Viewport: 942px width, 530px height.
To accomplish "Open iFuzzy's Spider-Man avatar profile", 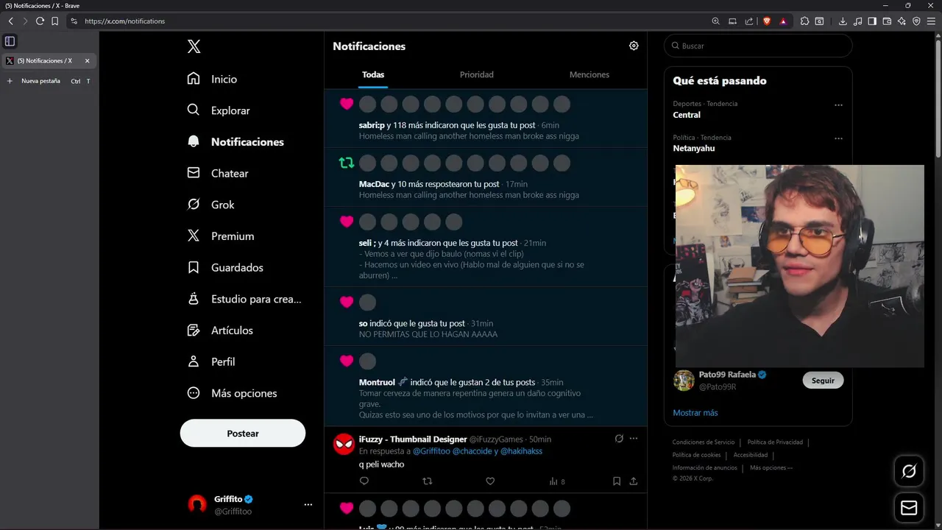I will click(344, 445).
